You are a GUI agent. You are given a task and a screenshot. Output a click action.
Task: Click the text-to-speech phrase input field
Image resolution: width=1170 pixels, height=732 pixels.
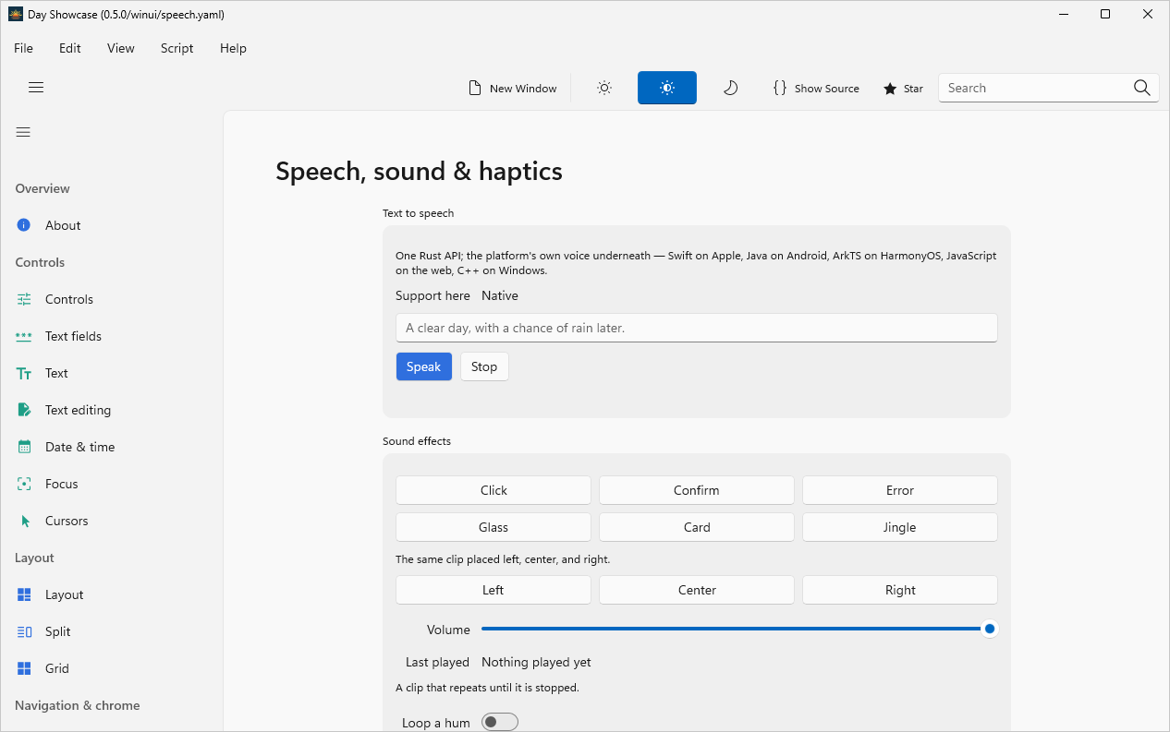697,328
